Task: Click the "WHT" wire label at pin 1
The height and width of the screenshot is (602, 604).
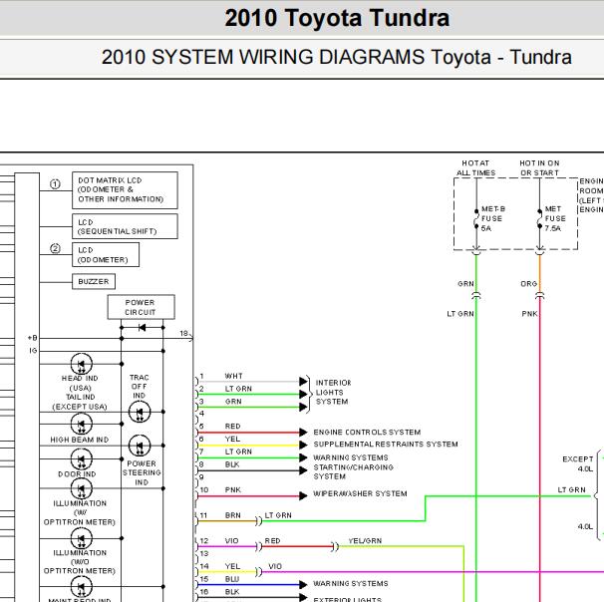Action: 234,376
